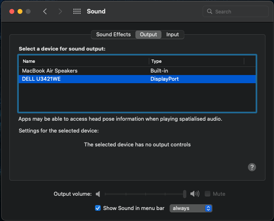Open the help question mark button
This screenshot has width=274, height=221.
click(x=252, y=167)
